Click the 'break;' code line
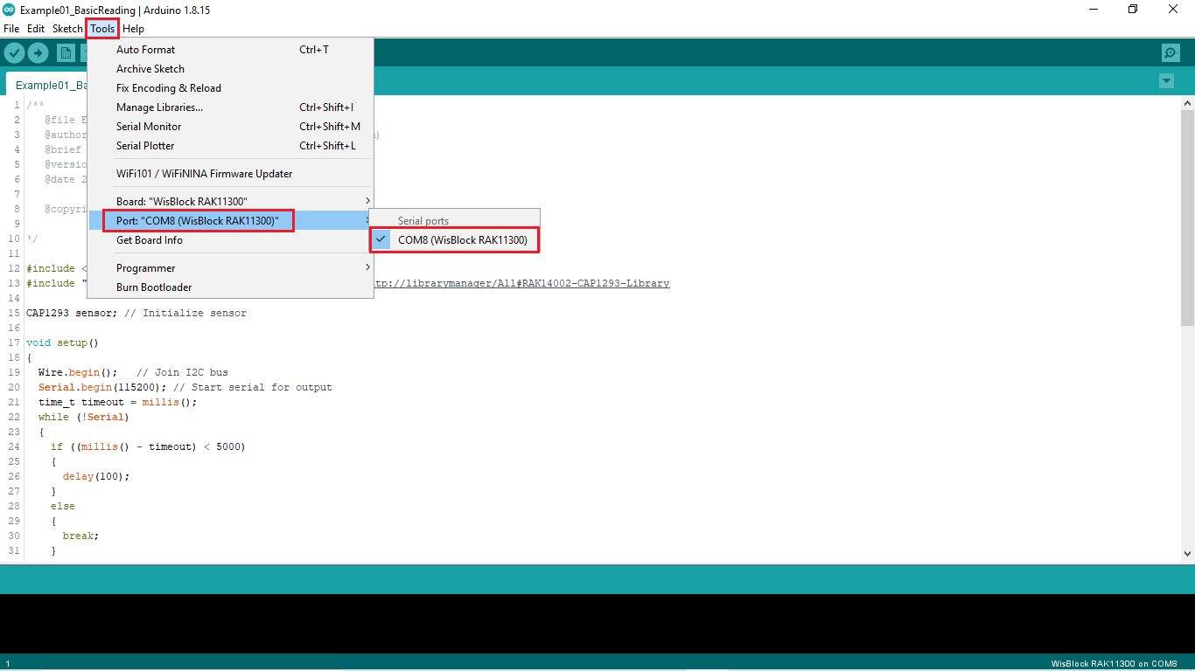The height and width of the screenshot is (671, 1195). (x=80, y=536)
